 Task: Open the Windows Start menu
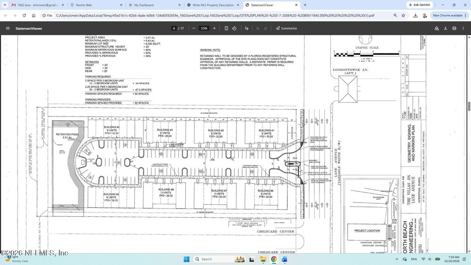coord(186,259)
